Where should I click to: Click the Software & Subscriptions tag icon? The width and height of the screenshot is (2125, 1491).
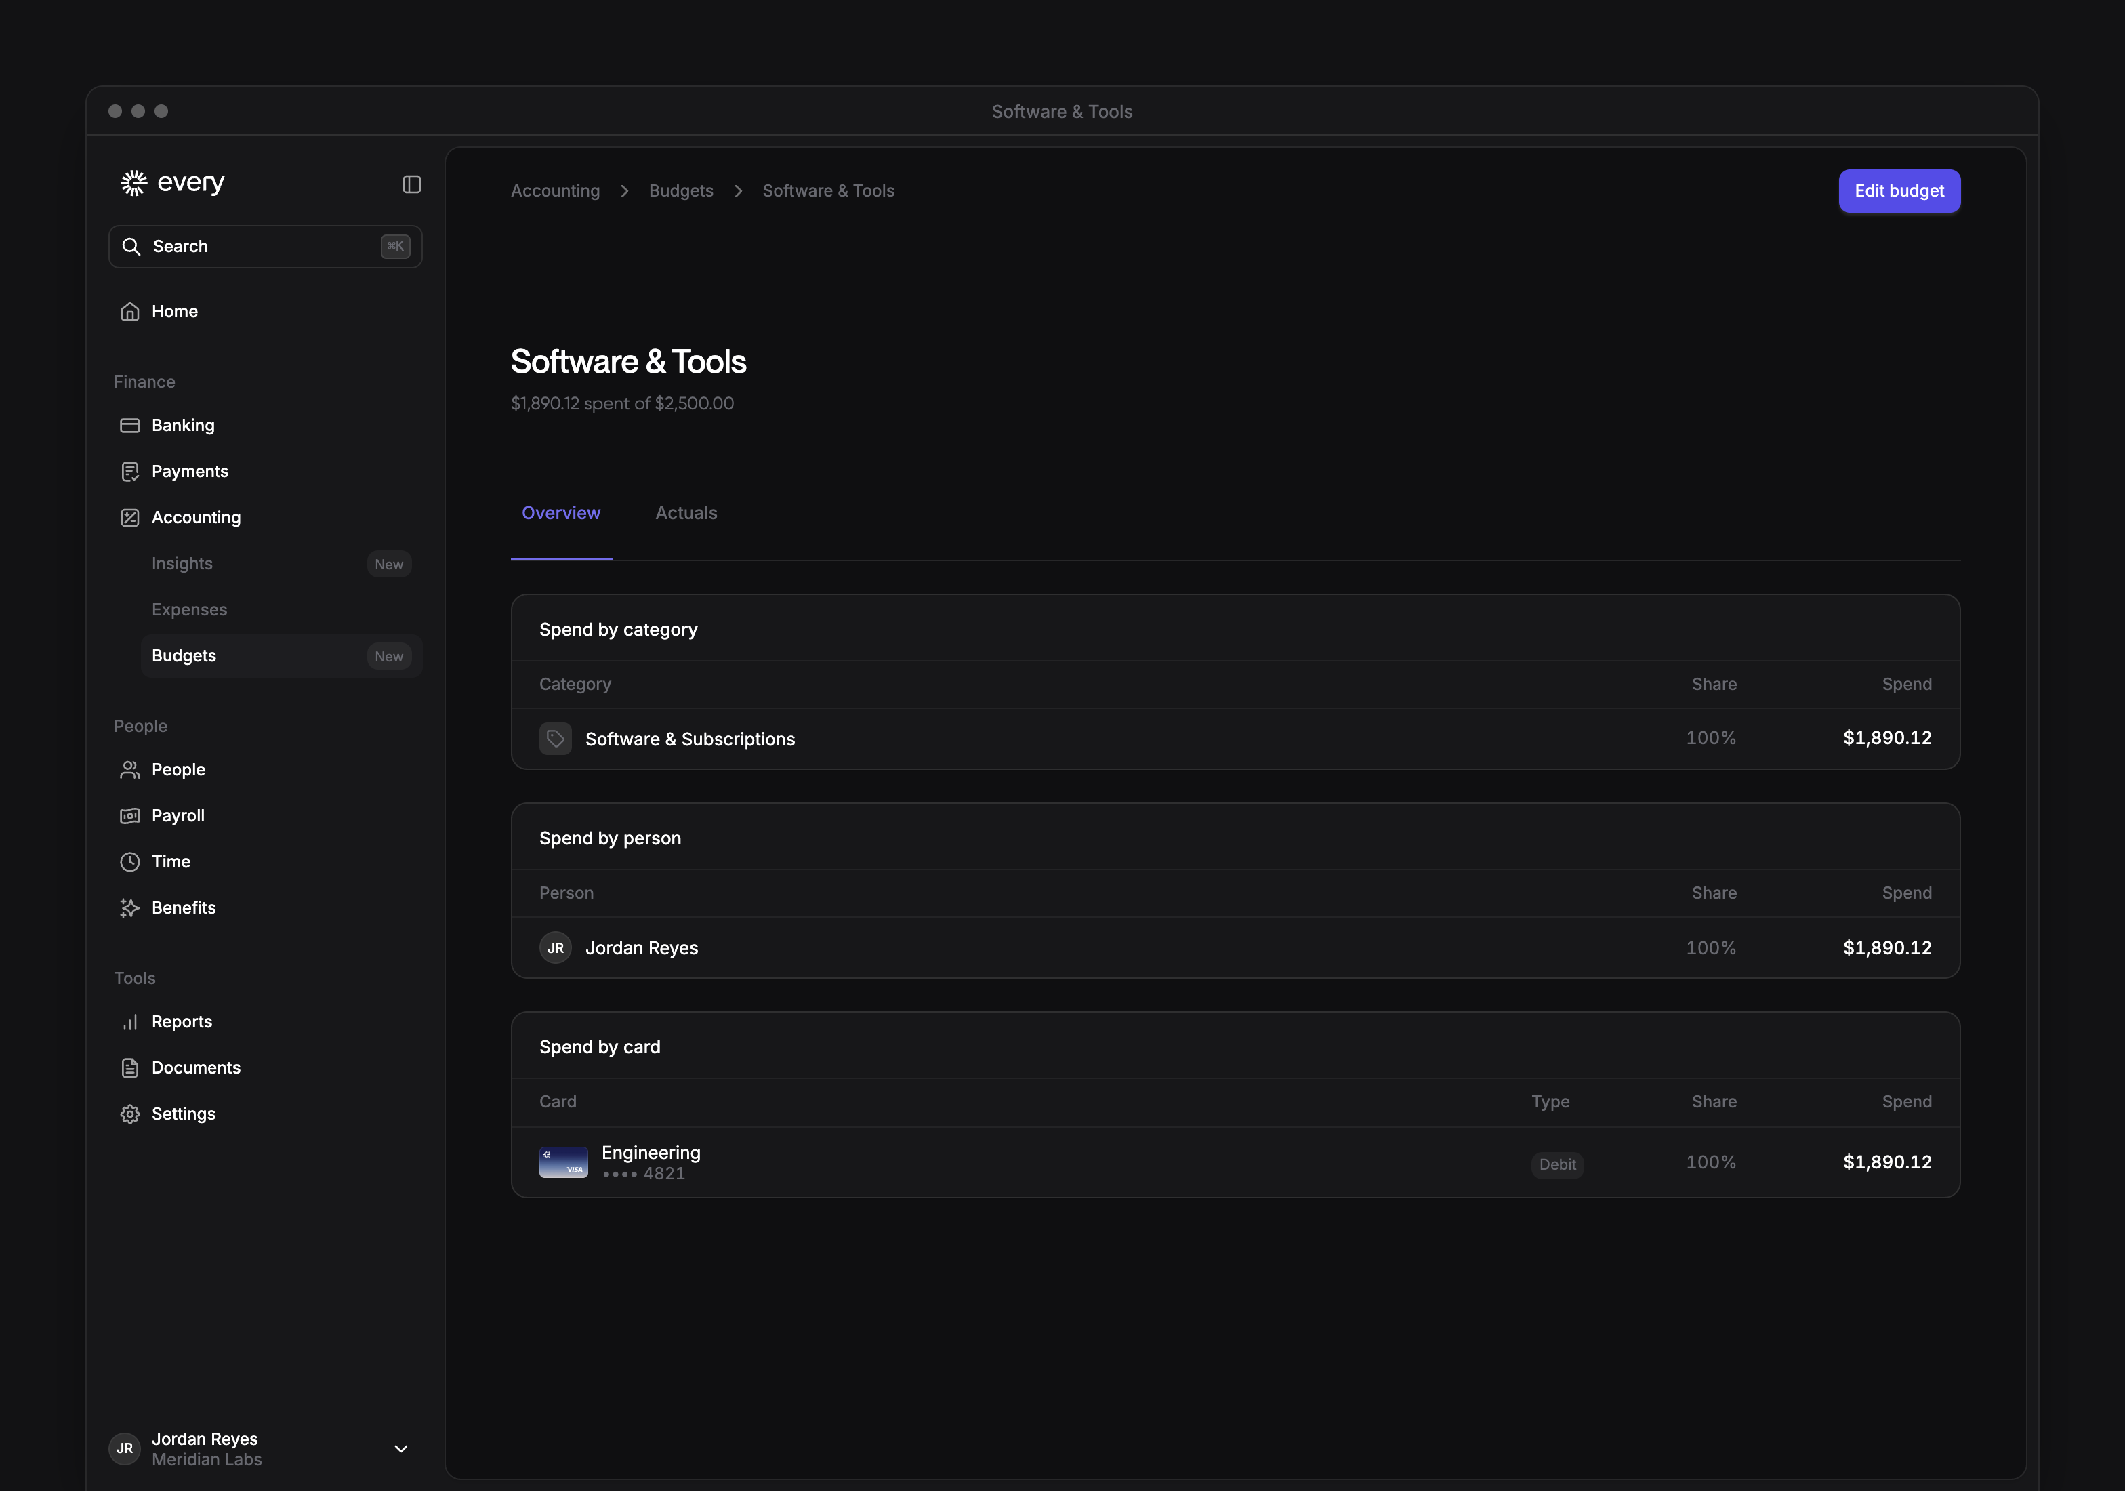click(x=556, y=739)
